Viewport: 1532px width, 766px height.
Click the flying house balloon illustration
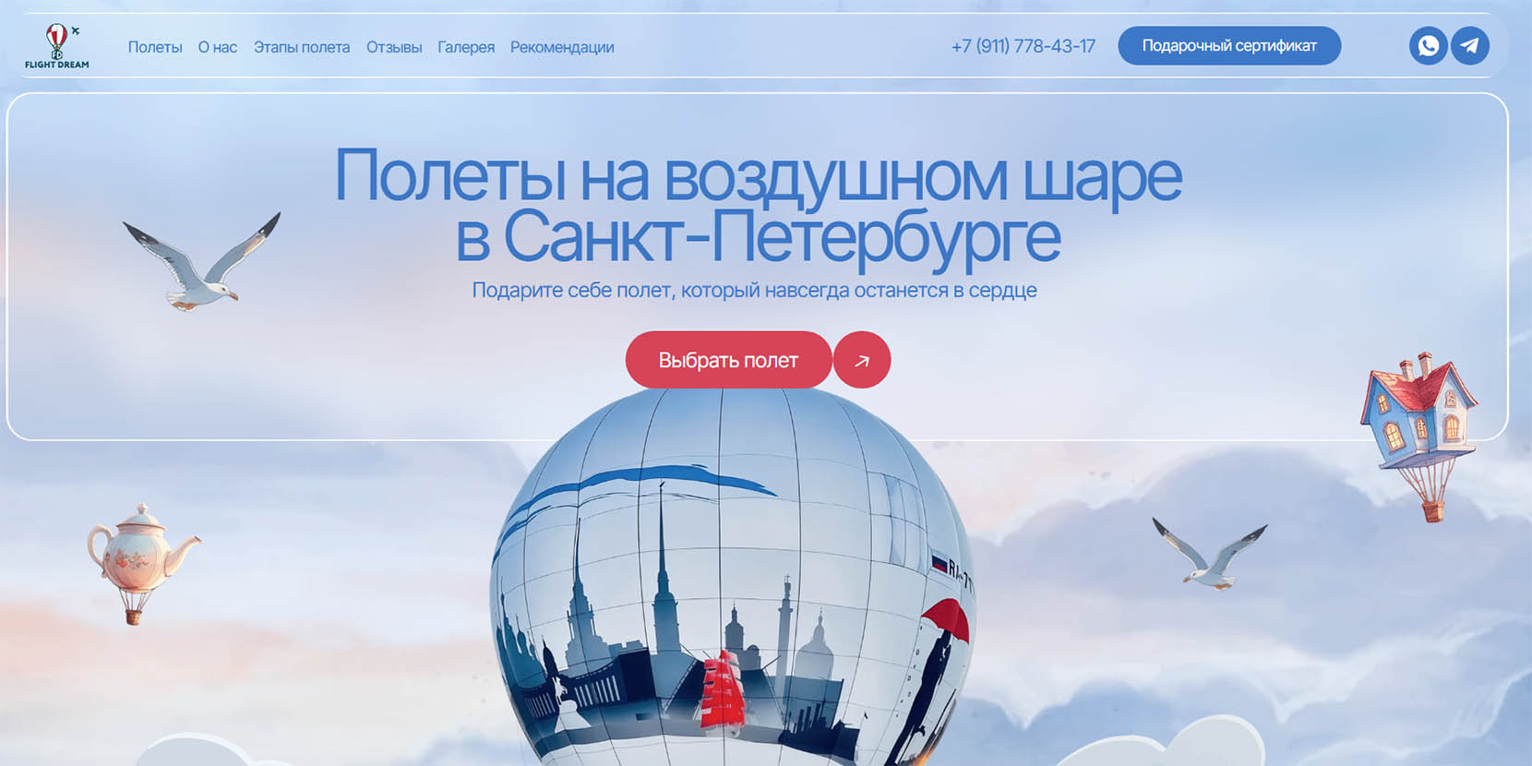(1419, 436)
